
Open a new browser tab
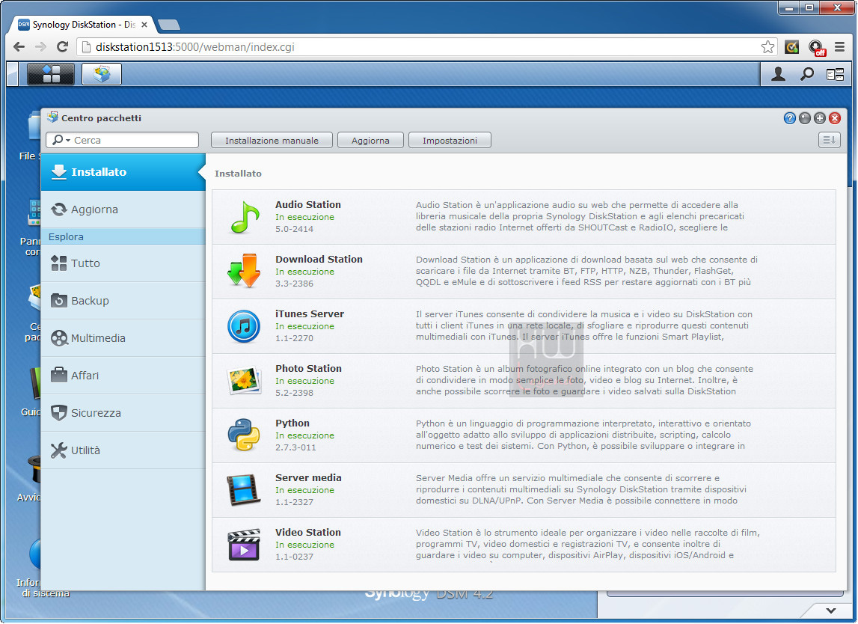coord(168,25)
